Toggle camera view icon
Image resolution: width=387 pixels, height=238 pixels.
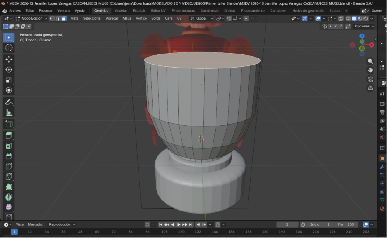370,79
